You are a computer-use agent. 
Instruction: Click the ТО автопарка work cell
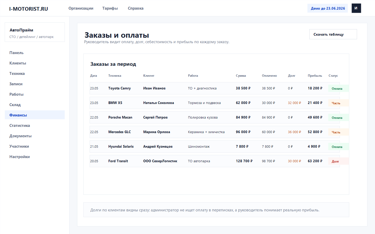click(x=199, y=161)
